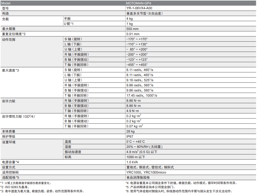Click the T轴 range −455° ~ +455°
Screen dimensions: 257x193
pos(137,65)
